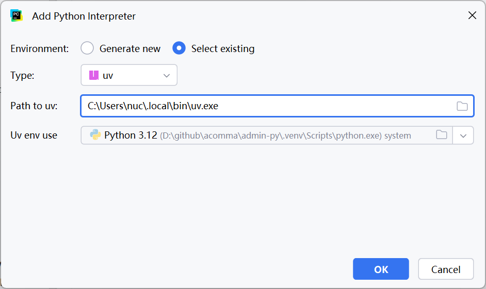Confirm with the OK button
Image resolution: width=486 pixels, height=289 pixels.
tap(381, 269)
